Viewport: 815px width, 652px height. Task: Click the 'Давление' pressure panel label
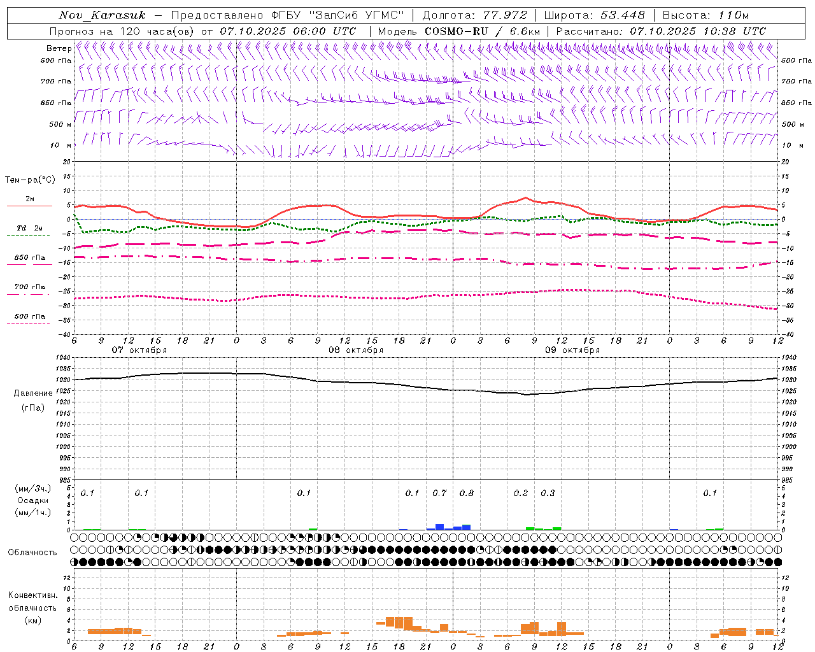pos(33,393)
